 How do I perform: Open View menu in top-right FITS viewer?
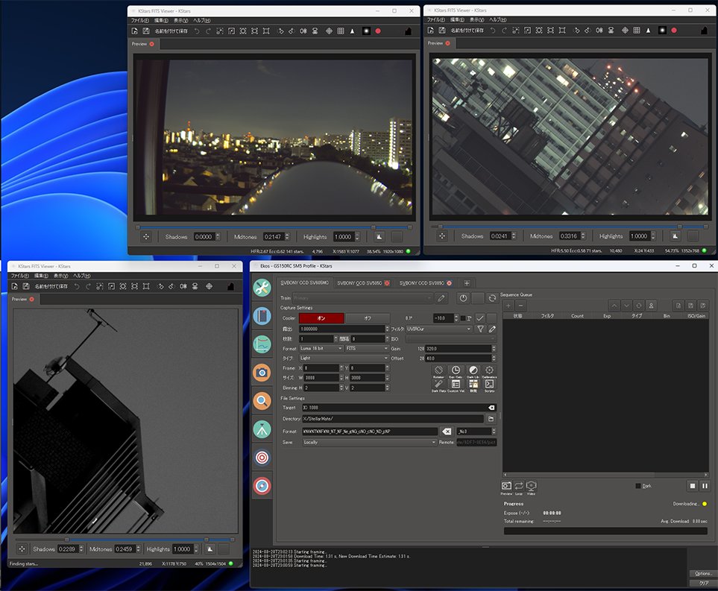tap(476, 19)
